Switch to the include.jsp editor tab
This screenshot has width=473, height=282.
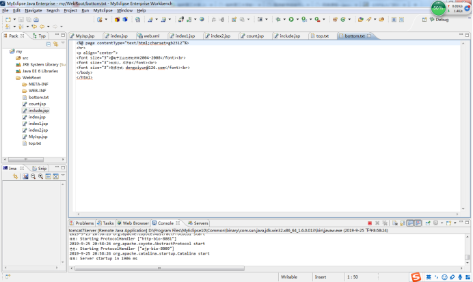[287, 36]
